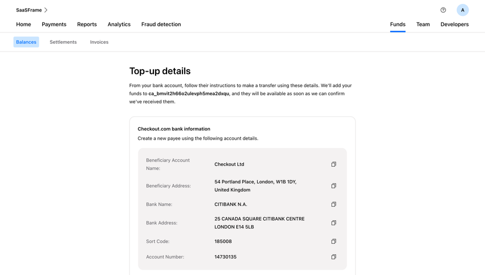This screenshot has width=485, height=275.
Task: Copy the Sort Code 185008
Action: pyautogui.click(x=333, y=242)
